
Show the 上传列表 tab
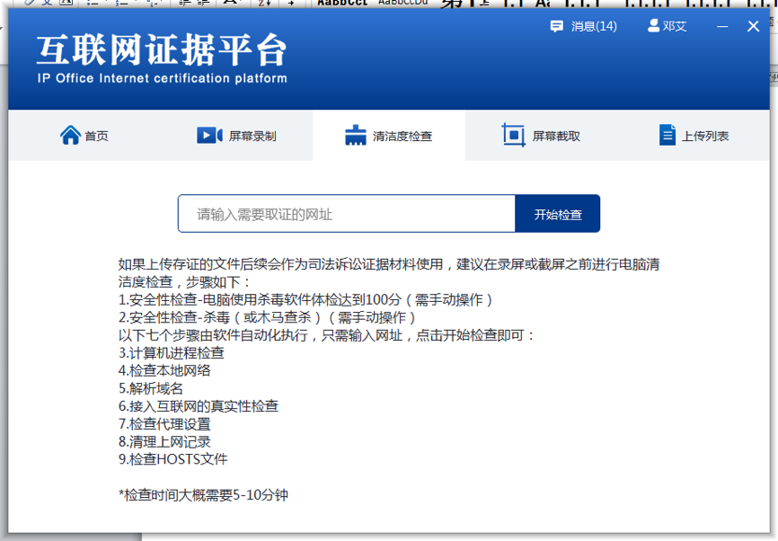pos(705,137)
